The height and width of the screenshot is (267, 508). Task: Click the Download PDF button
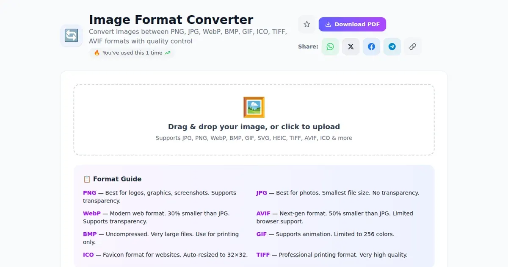(352, 24)
